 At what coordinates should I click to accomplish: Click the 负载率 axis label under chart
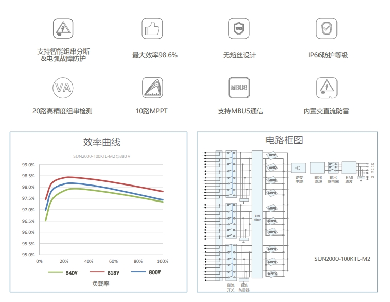tap(101, 283)
